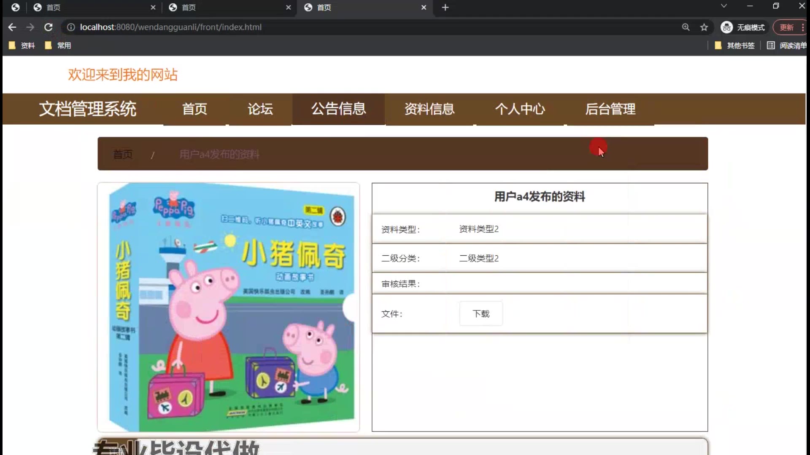
Task: Open the 常用 bookmarks folder
Action: (58, 45)
